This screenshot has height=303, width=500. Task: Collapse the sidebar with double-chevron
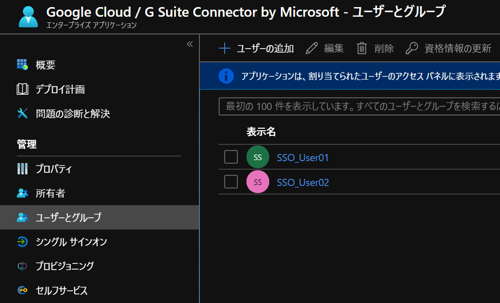pyautogui.click(x=190, y=44)
